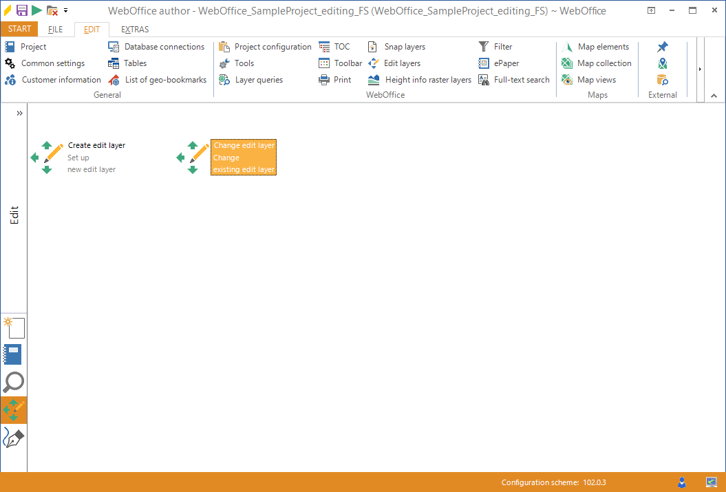Screen dimensions: 726x492
Task: Click the Save icon in quick access toolbar
Action: [x=22, y=10]
